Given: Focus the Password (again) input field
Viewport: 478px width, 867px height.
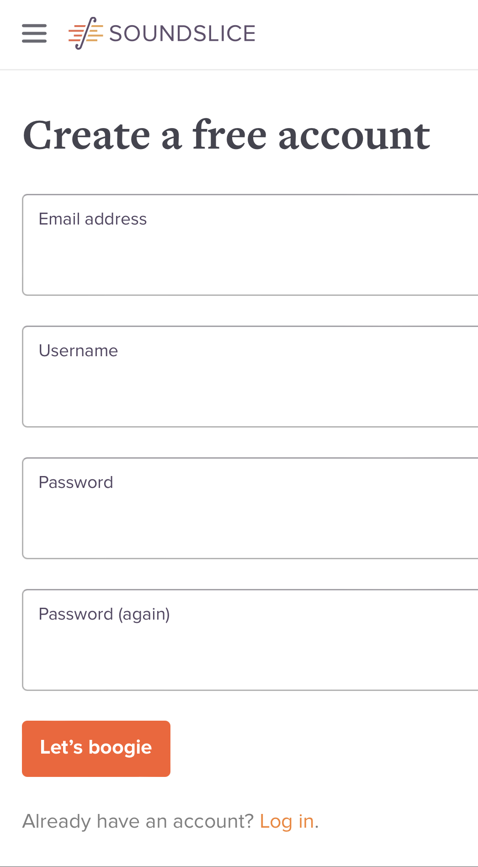Looking at the screenshot, I should point(250,640).
